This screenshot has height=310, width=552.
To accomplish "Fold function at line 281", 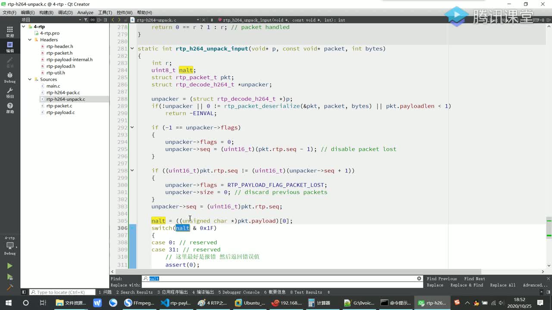I will 132,49.
